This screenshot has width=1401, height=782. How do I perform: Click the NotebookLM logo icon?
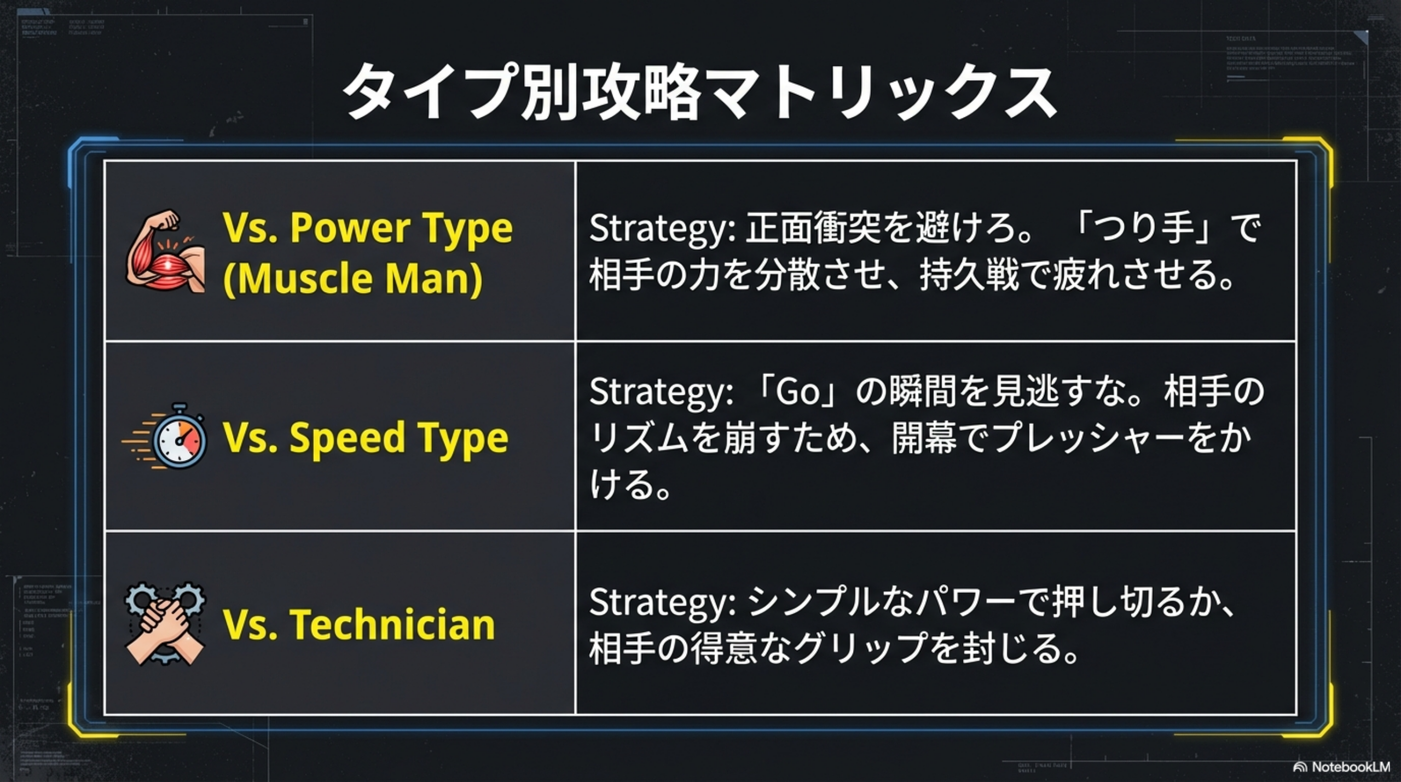click(1300, 767)
